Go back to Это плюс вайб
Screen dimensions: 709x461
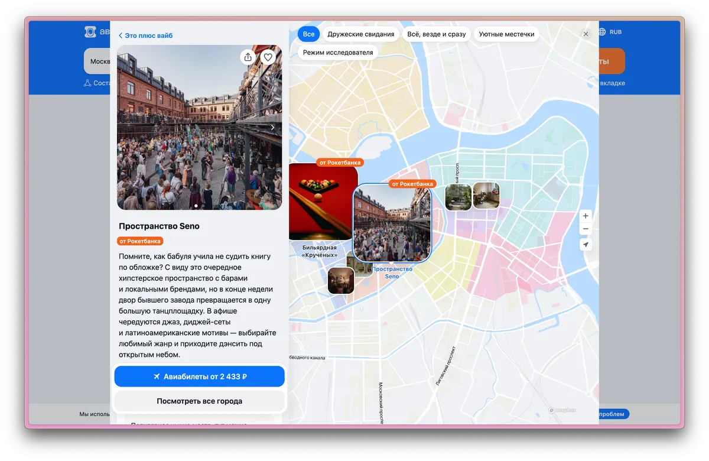(x=145, y=35)
